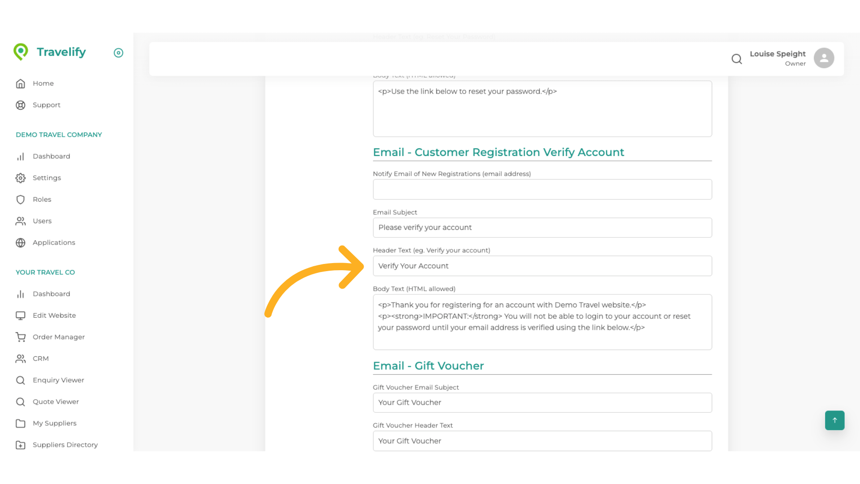Open the Support lifebuoy item
This screenshot has height=484, width=860.
pos(46,105)
